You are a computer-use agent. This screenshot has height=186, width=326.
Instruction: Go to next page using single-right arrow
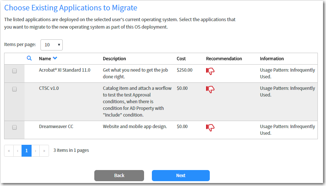pyautogui.click(x=36, y=151)
